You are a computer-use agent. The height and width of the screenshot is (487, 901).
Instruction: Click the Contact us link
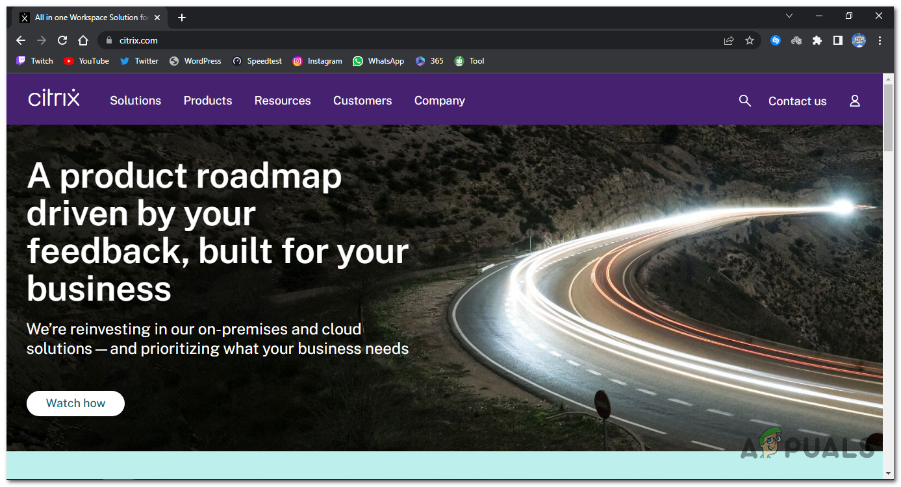(x=797, y=101)
